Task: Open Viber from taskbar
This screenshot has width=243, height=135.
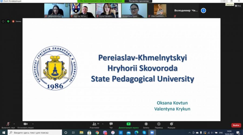Action: tap(105, 133)
